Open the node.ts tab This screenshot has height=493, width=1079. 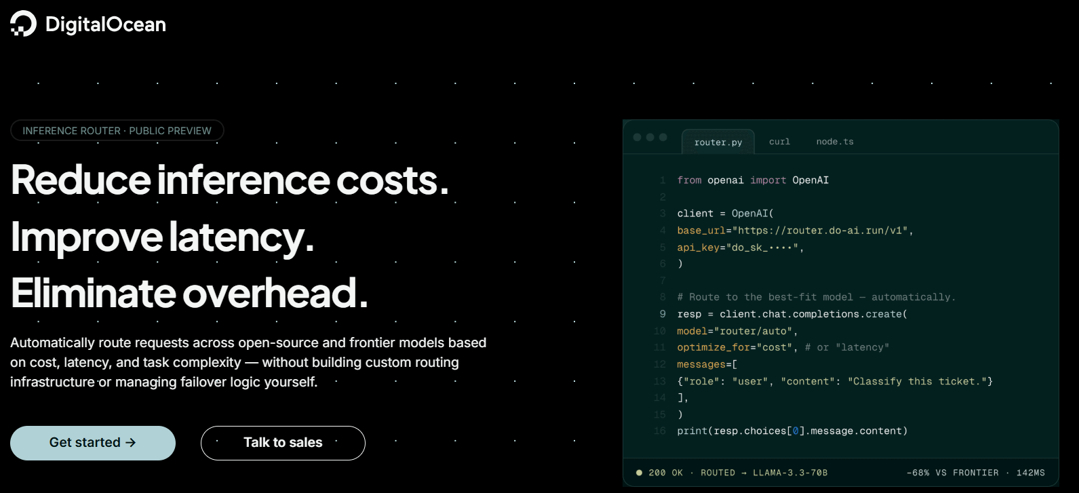835,142
